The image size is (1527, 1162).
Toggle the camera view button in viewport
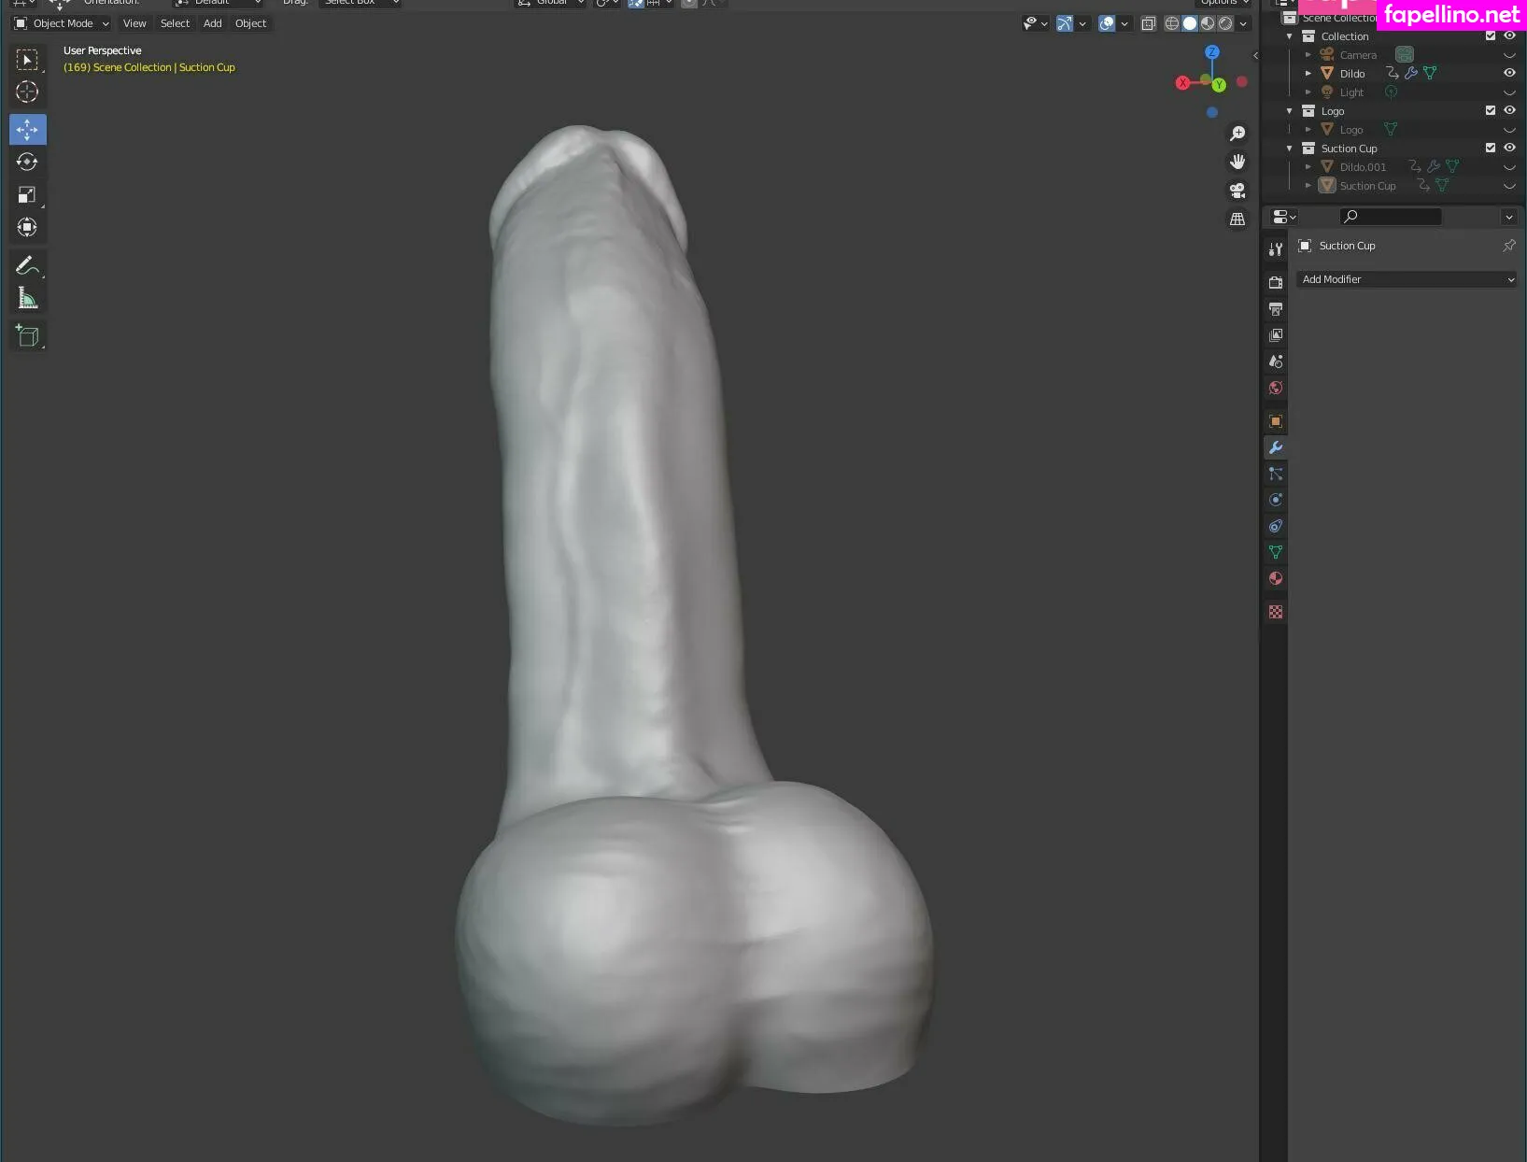pyautogui.click(x=1237, y=191)
